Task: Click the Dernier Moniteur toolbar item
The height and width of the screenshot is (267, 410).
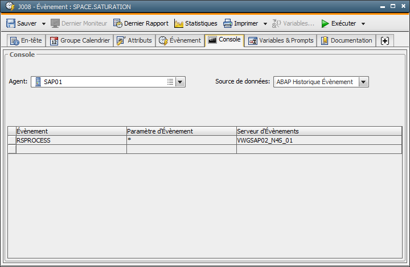Action: pyautogui.click(x=79, y=23)
